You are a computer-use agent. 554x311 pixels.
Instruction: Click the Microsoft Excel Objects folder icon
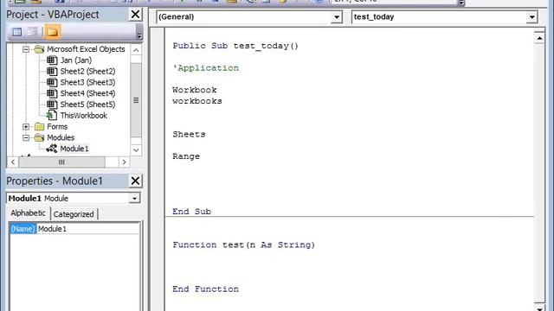[39, 49]
